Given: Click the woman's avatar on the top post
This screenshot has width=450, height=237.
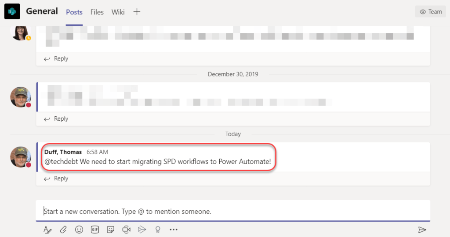Looking at the screenshot, I should point(21,32).
